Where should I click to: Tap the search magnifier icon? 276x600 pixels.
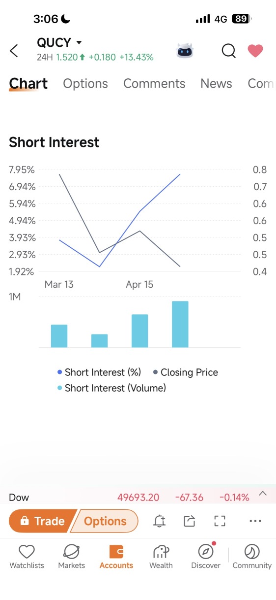(228, 51)
